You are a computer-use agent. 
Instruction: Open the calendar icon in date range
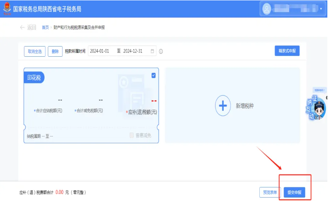coord(152,51)
